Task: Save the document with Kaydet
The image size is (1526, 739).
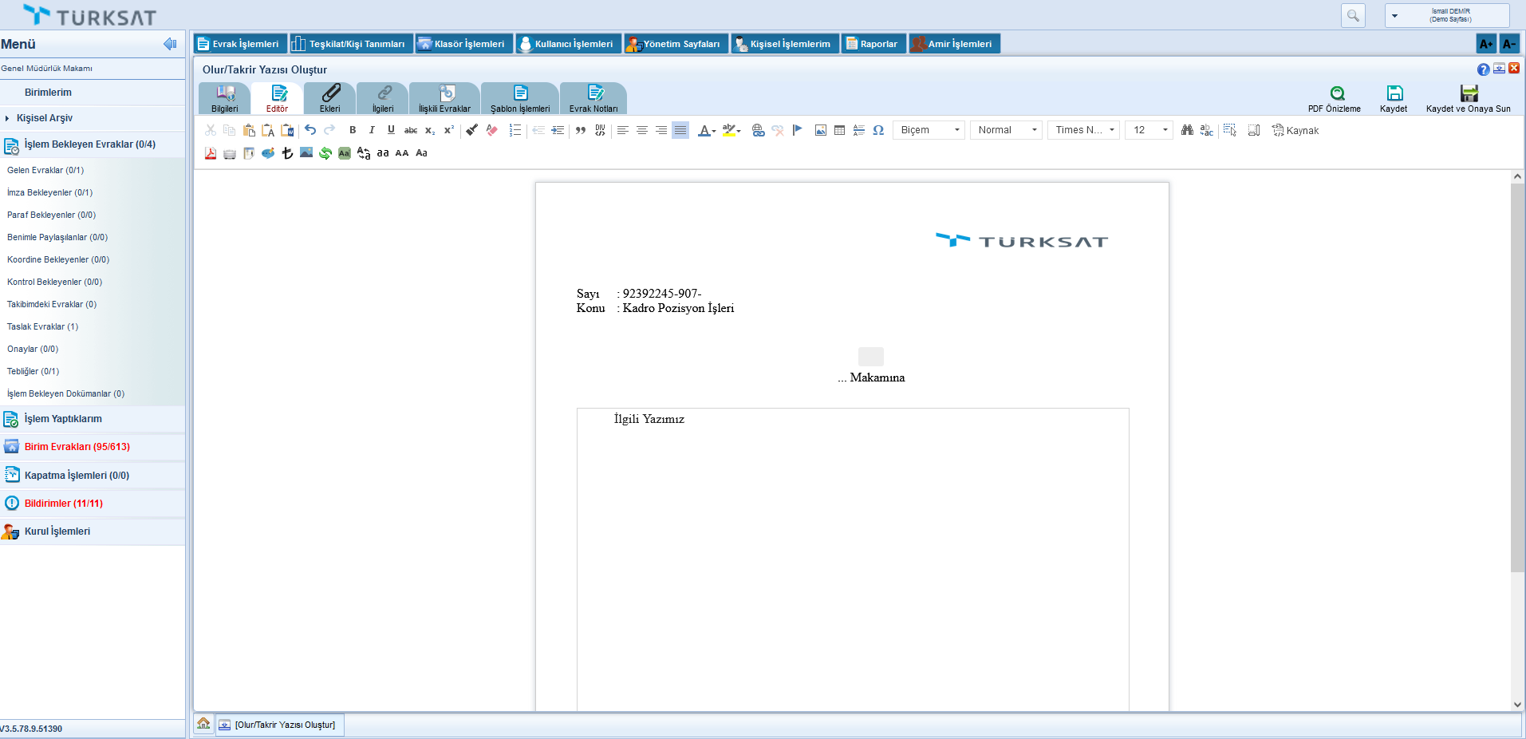Action: (x=1394, y=94)
